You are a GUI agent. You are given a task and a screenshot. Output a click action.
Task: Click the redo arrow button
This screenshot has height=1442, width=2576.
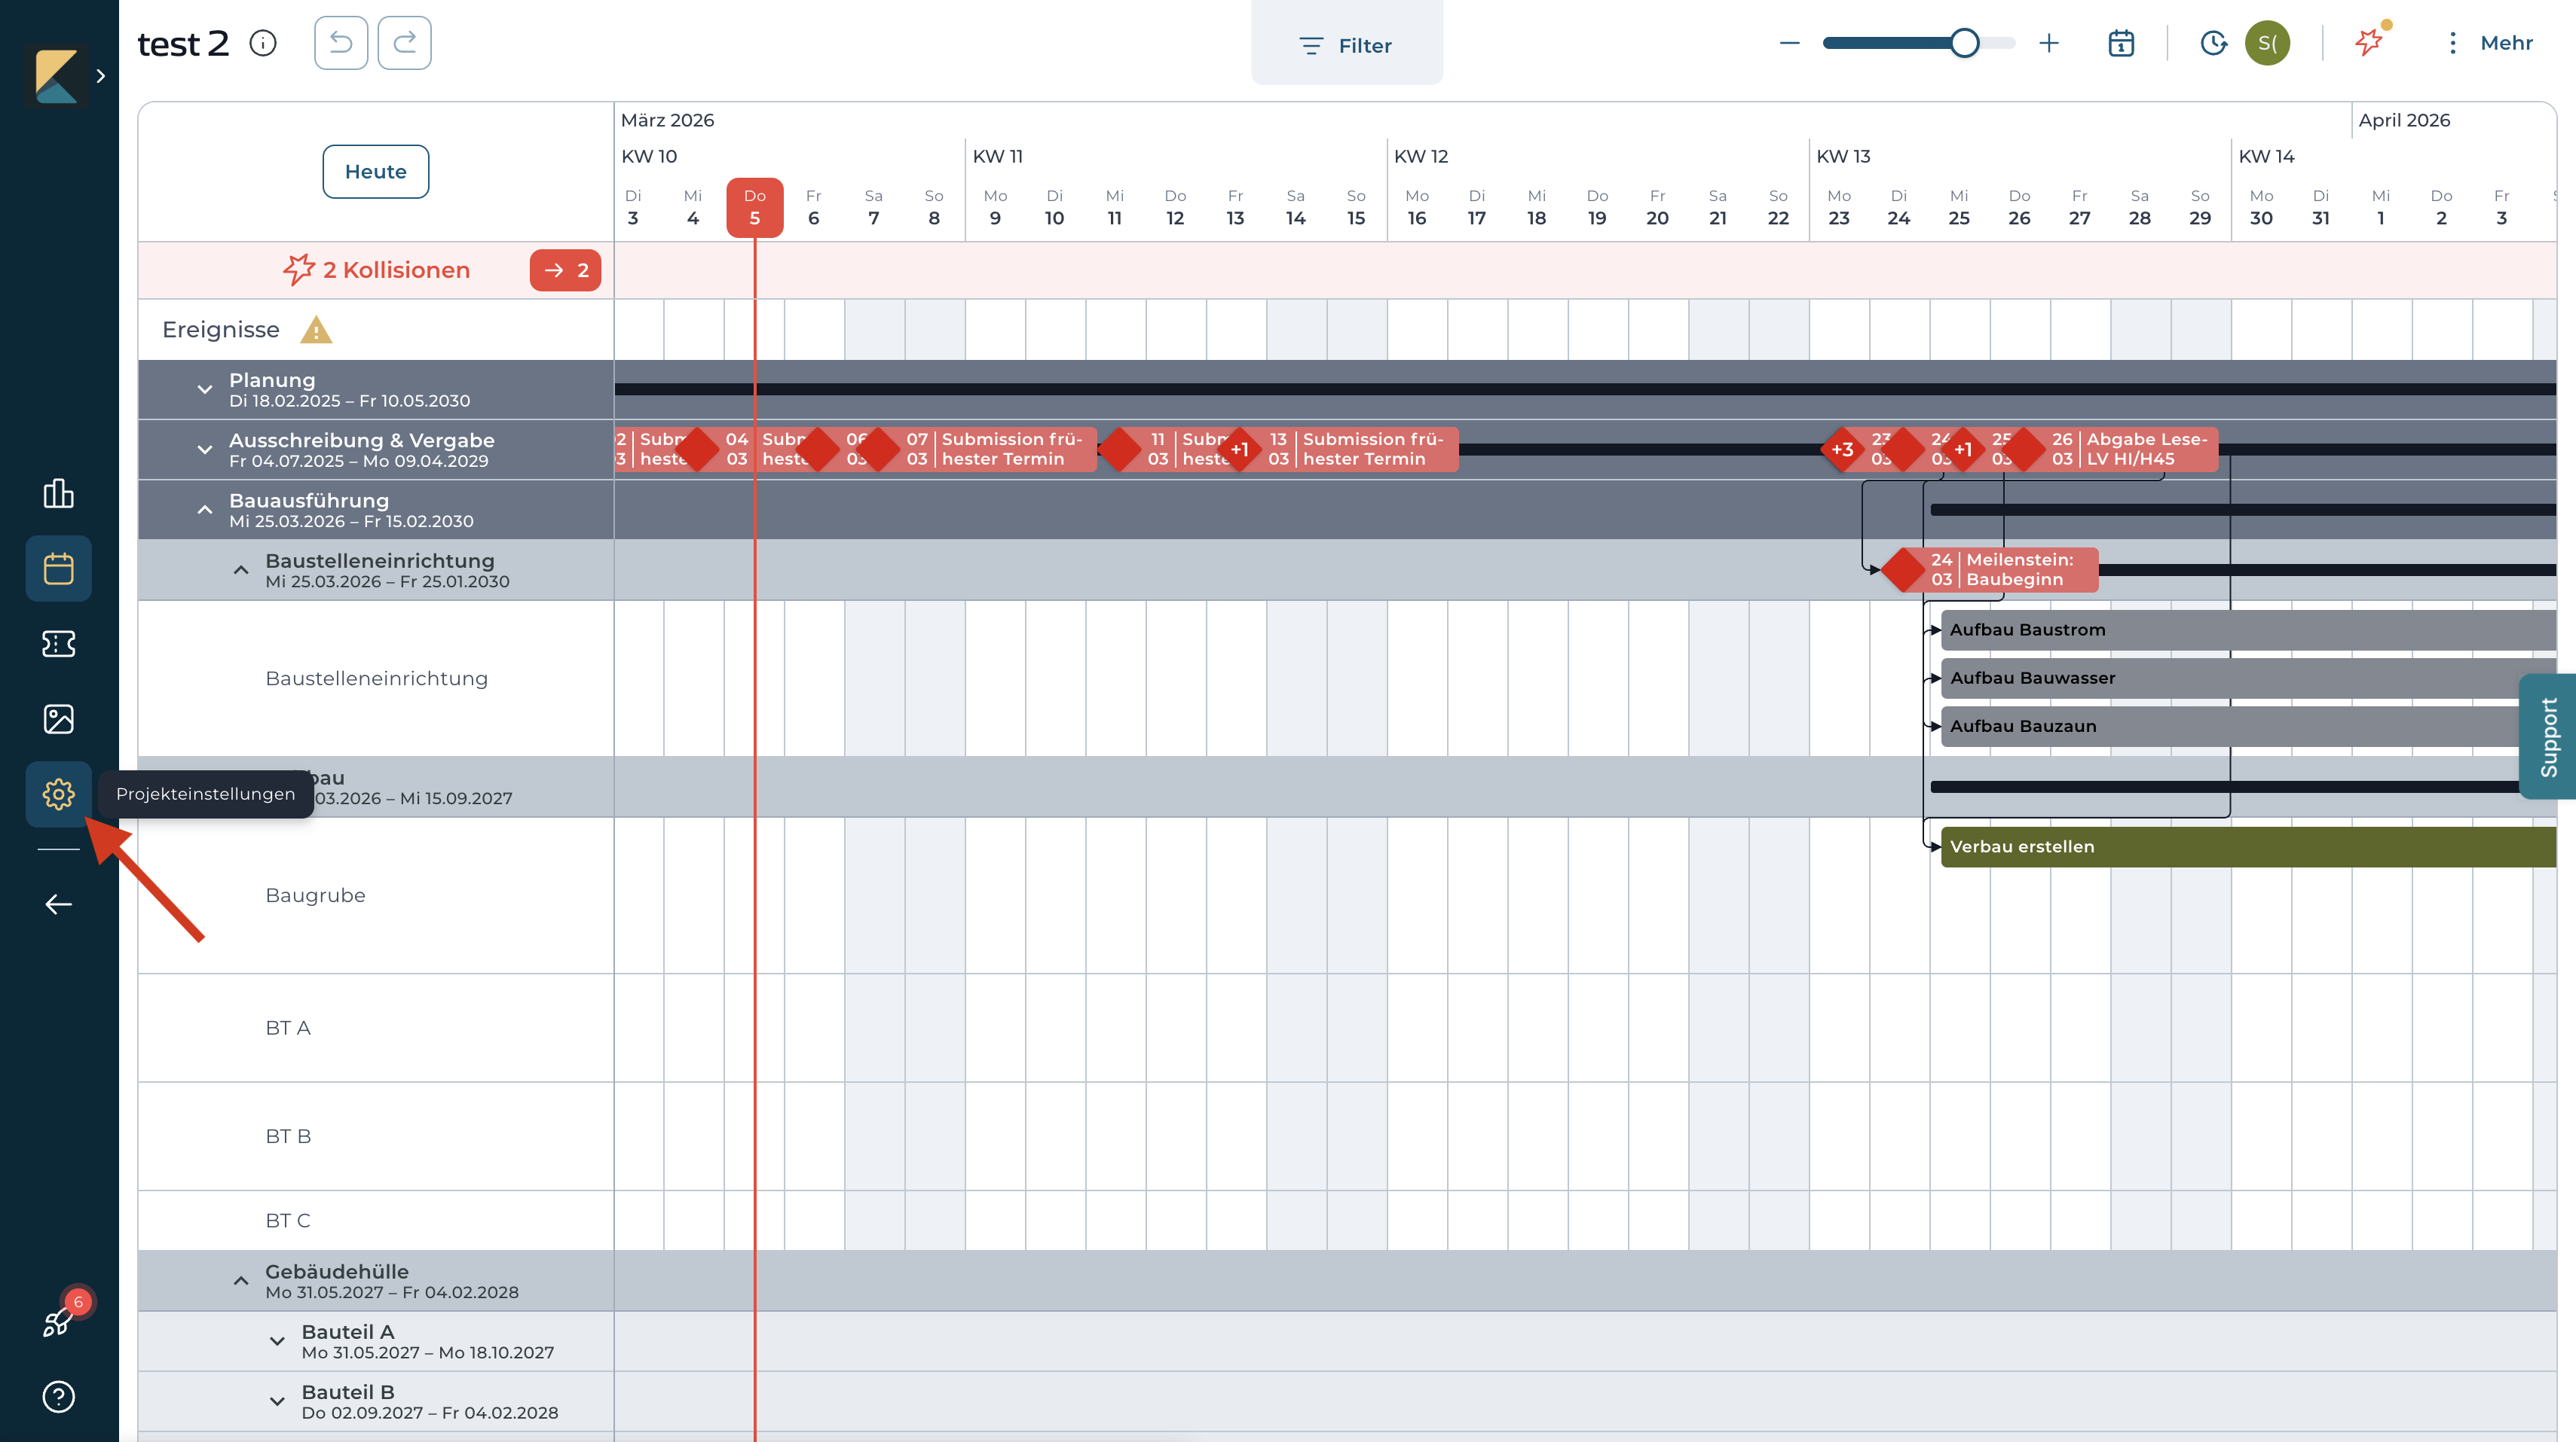pos(405,43)
